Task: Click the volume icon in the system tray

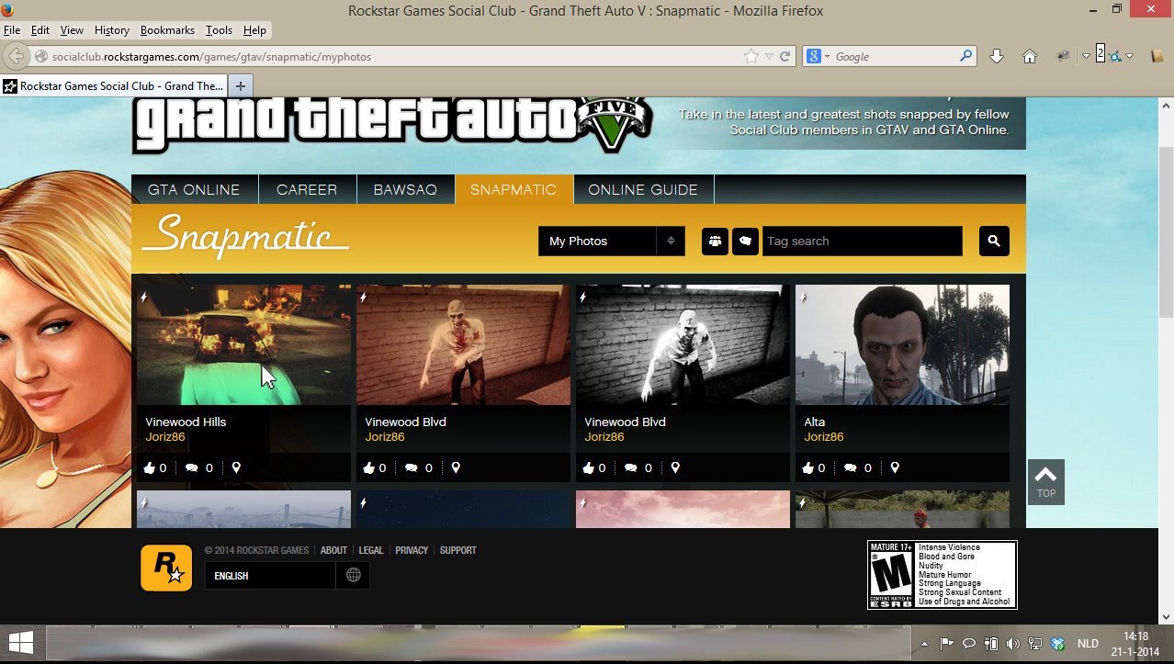Action: tap(1012, 644)
